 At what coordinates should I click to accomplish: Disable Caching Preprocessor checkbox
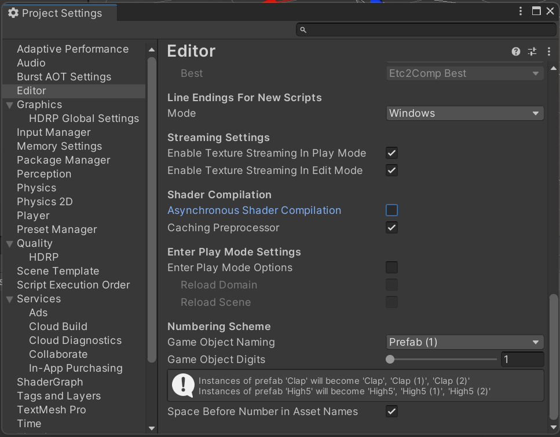(391, 227)
